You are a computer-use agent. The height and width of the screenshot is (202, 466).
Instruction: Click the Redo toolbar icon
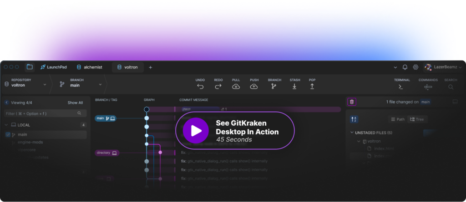tap(218, 86)
